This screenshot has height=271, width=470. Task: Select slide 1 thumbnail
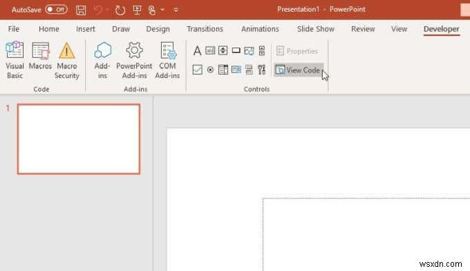tap(79, 139)
